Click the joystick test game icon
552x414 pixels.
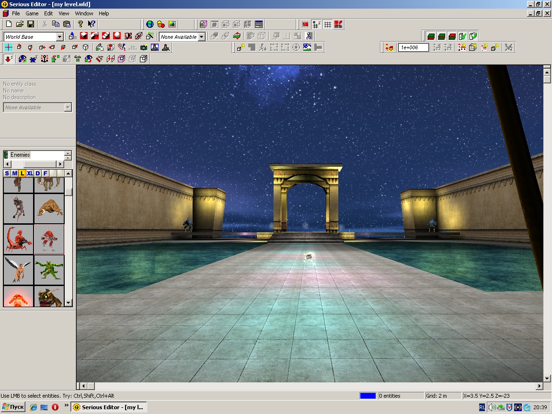(x=165, y=47)
